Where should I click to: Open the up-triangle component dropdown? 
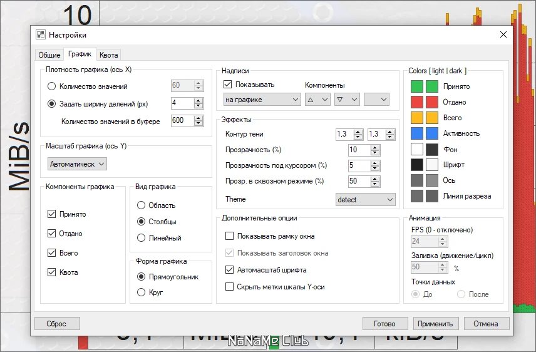pos(317,100)
